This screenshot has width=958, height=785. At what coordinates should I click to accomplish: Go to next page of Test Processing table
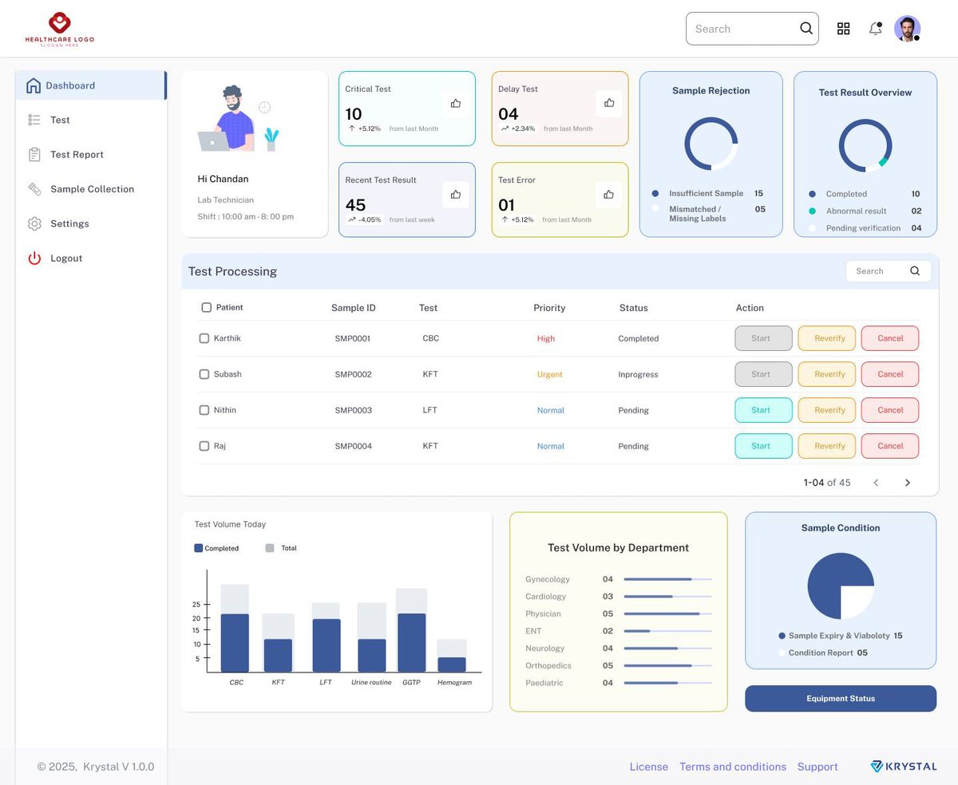pyautogui.click(x=908, y=483)
